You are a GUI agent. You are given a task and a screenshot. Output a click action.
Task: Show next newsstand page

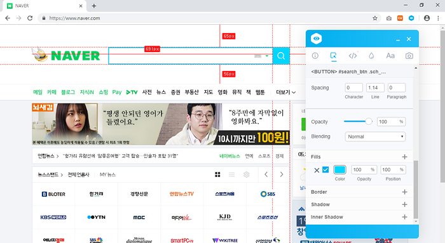click(281, 174)
